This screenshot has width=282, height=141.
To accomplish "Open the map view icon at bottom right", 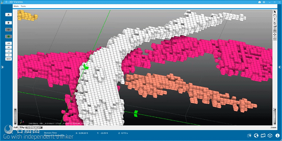I will pyautogui.click(x=263, y=136).
